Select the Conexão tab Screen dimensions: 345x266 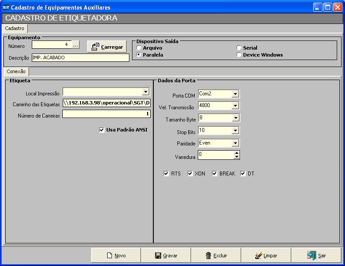(x=16, y=71)
